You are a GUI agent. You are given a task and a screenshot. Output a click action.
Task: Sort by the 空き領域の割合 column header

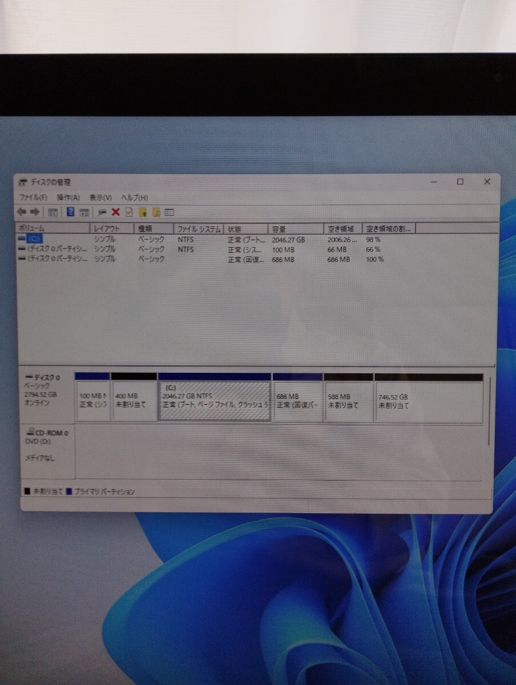click(x=389, y=228)
